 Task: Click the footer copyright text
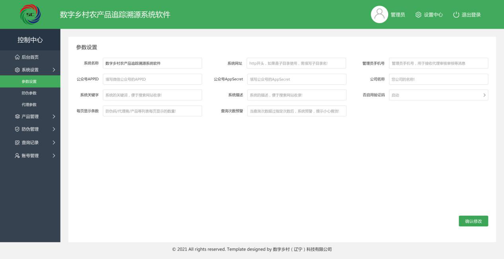pyautogui.click(x=252, y=249)
